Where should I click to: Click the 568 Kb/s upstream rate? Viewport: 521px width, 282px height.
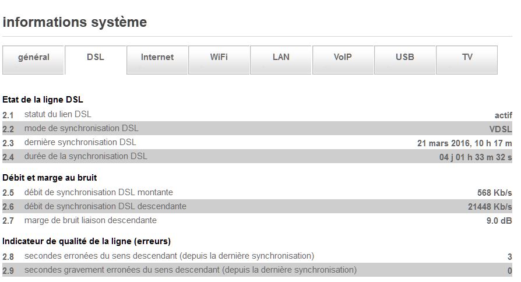point(494,193)
